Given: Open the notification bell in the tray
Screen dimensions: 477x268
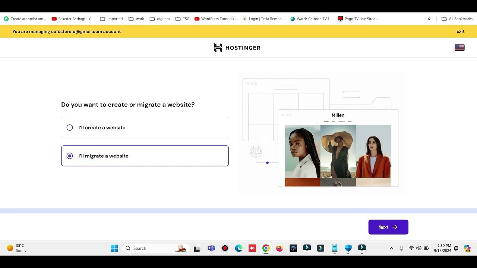Looking at the screenshot, I should (456, 248).
